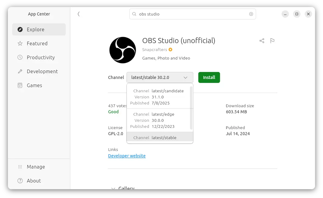Click version 31.1.0 in channel list
323x198 pixels.
158,97
